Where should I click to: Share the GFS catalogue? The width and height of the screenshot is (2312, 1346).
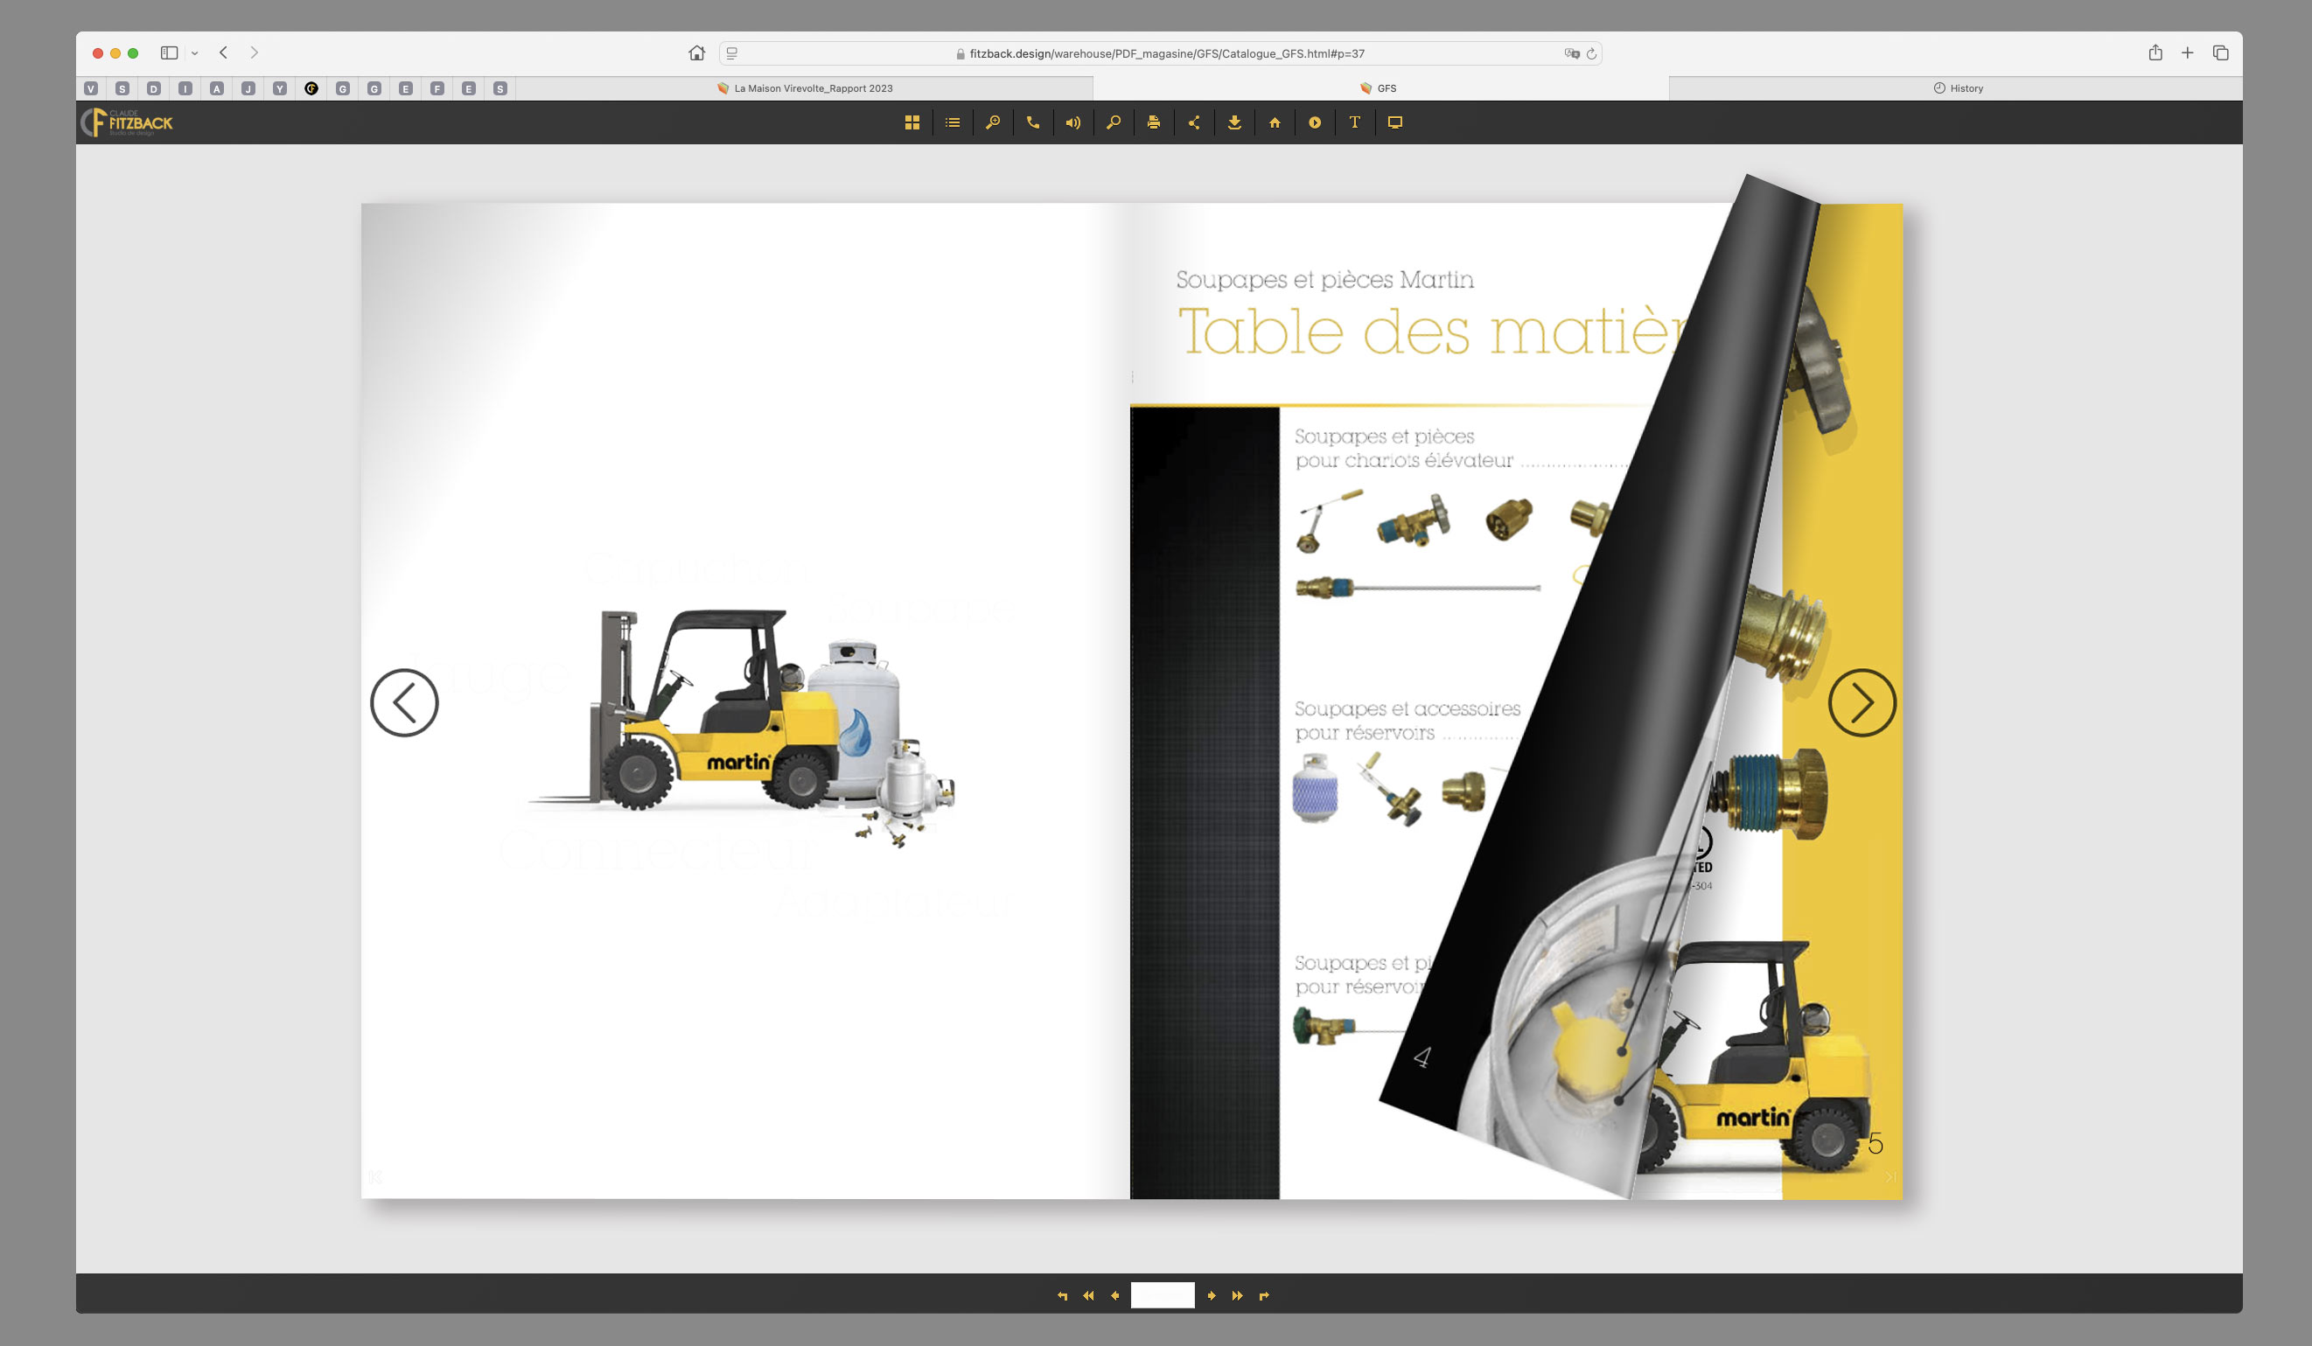[x=1194, y=122]
